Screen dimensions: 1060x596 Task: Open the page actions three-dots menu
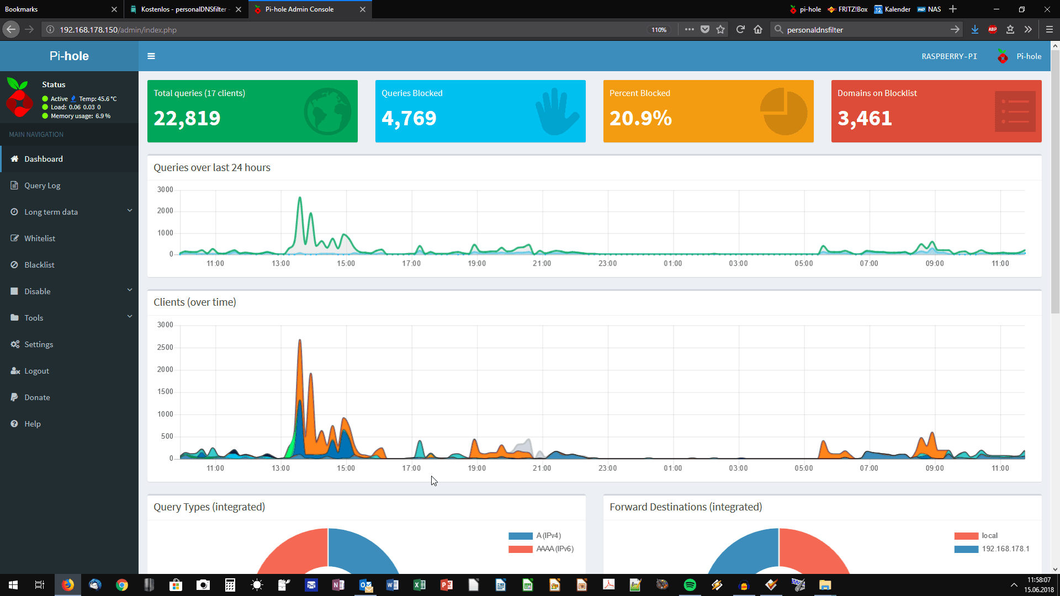pos(690,30)
